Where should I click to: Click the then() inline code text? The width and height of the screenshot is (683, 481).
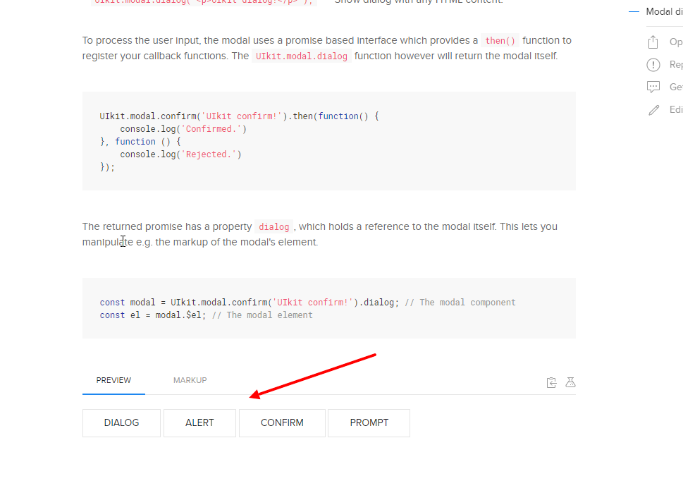(x=500, y=41)
